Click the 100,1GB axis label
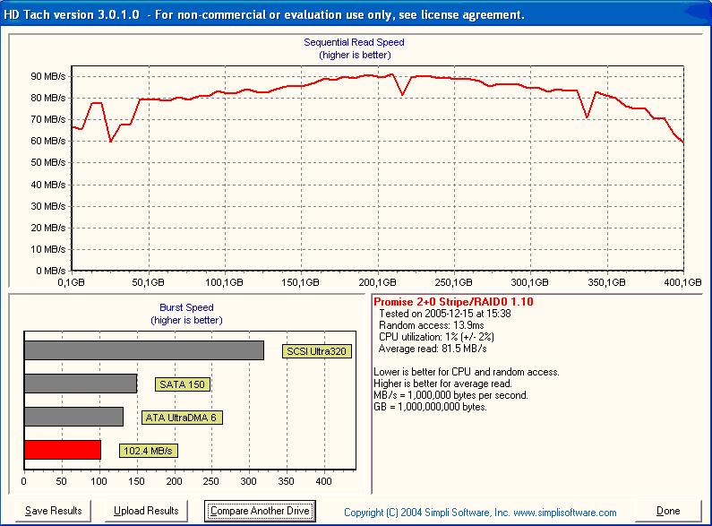 tap(224, 282)
